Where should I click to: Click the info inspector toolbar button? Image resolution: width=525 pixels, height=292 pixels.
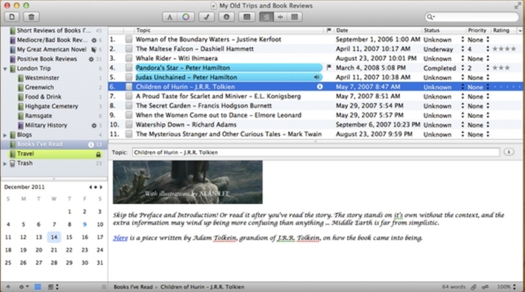[226, 17]
